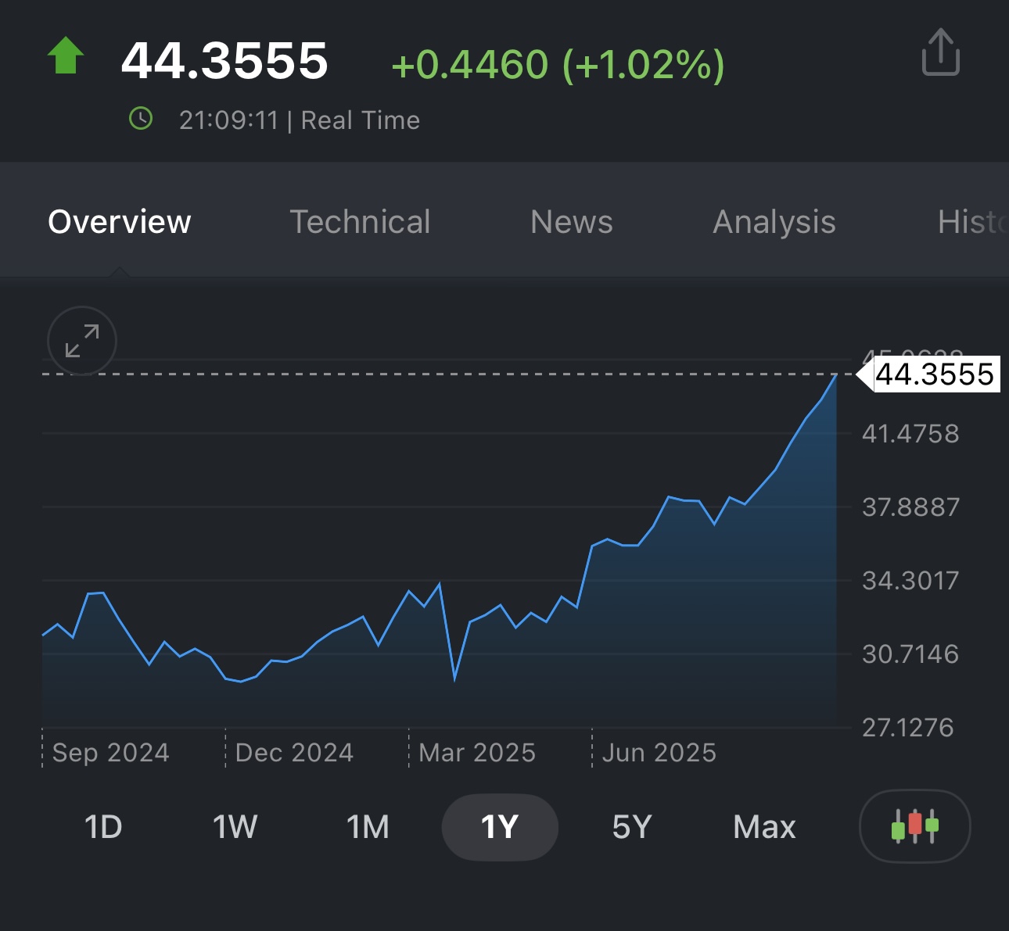Tap the +0.4460 (+1.02%) change text
Image resolution: width=1009 pixels, height=931 pixels.
coord(558,64)
